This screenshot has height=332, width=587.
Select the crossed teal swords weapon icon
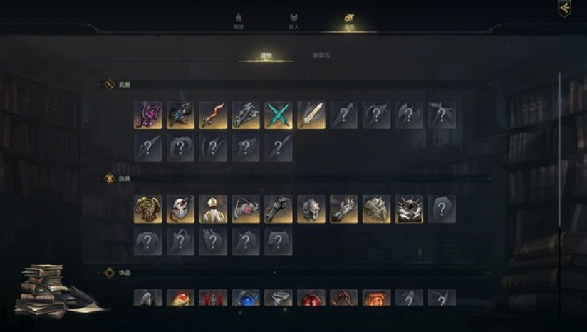pyautogui.click(x=279, y=115)
